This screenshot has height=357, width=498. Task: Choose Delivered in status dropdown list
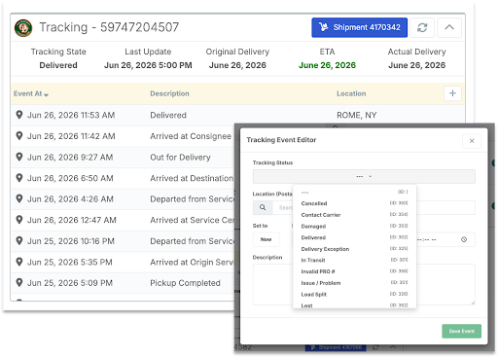(354, 237)
